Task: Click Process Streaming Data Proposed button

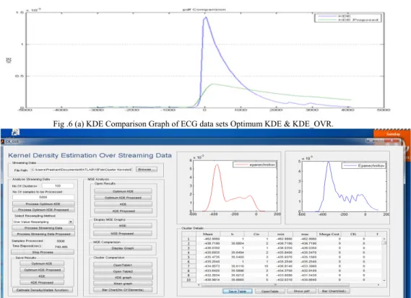Action: coord(43,234)
